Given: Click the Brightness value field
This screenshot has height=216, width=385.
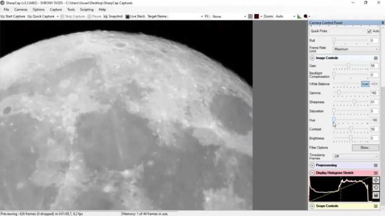Looking at the screenshot, I should click(x=374, y=139).
